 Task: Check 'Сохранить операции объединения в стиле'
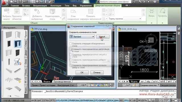pyautogui.click(x=70, y=44)
